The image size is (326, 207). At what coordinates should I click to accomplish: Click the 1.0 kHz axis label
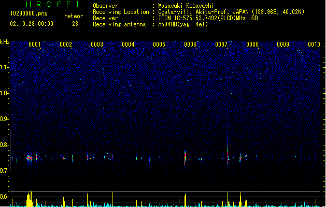pos(5,93)
